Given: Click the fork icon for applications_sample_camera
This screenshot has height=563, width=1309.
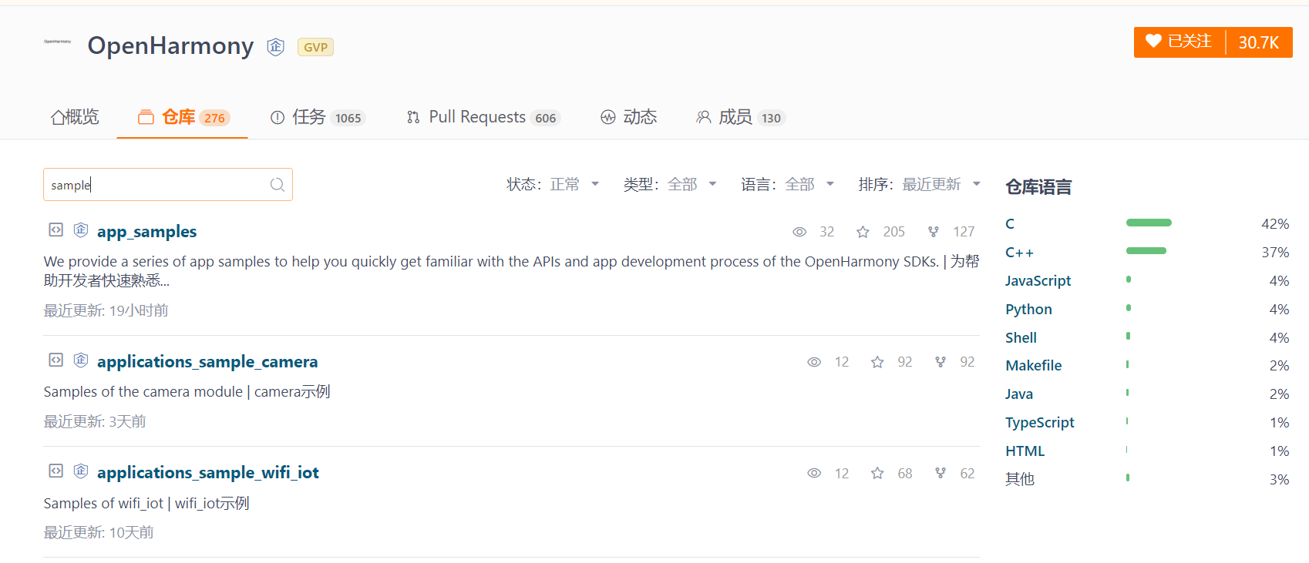Looking at the screenshot, I should point(941,362).
